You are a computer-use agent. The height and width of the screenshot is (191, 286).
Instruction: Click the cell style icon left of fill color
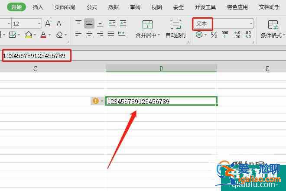(x=12, y=35)
